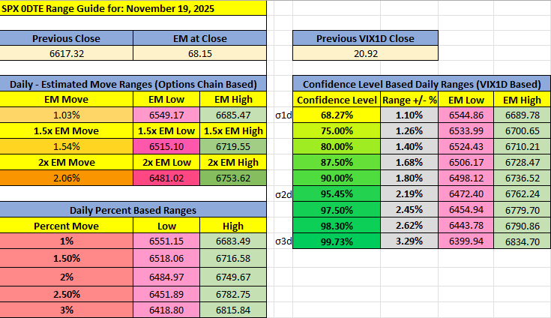Select the 6551.15 low value
Image resolution: width=551 pixels, height=318 pixels.
[x=166, y=241]
